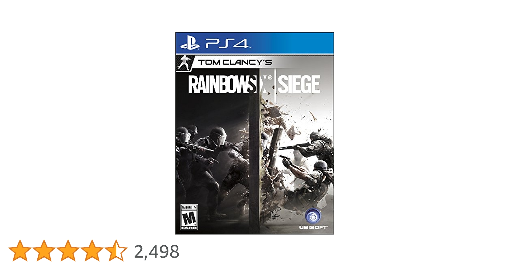Click the PlayStation logo icon on cover
The width and height of the screenshot is (510, 267).
tap(190, 44)
